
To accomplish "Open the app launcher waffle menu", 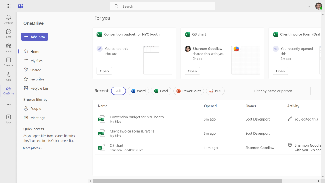I will [x=8, y=6].
